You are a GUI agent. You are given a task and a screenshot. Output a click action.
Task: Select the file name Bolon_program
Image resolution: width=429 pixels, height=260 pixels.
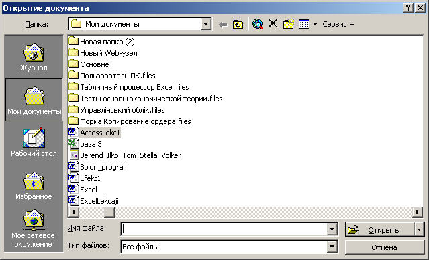[104, 167]
